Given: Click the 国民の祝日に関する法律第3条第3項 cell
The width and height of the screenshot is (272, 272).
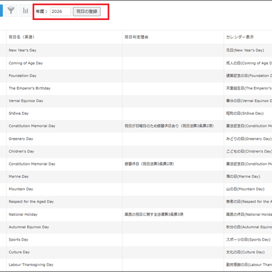Looking at the screenshot, I should pos(173,215).
